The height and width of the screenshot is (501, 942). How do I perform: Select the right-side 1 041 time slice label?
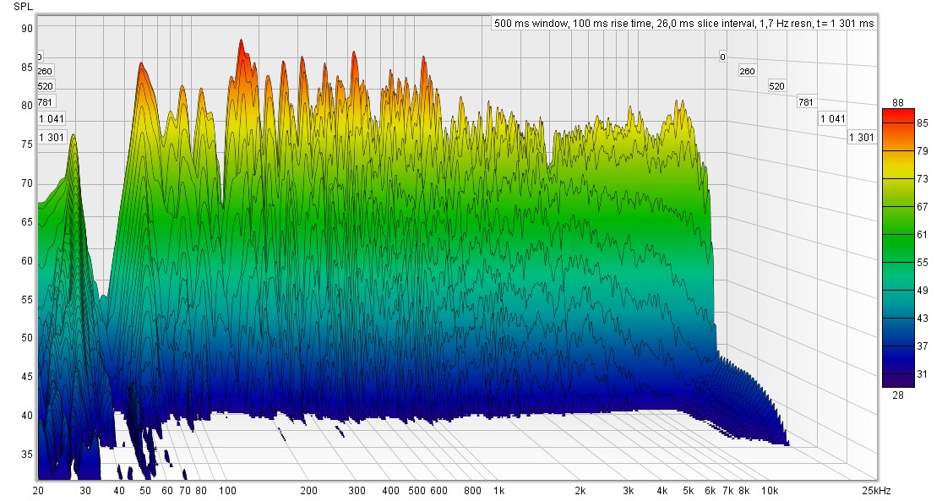831,119
